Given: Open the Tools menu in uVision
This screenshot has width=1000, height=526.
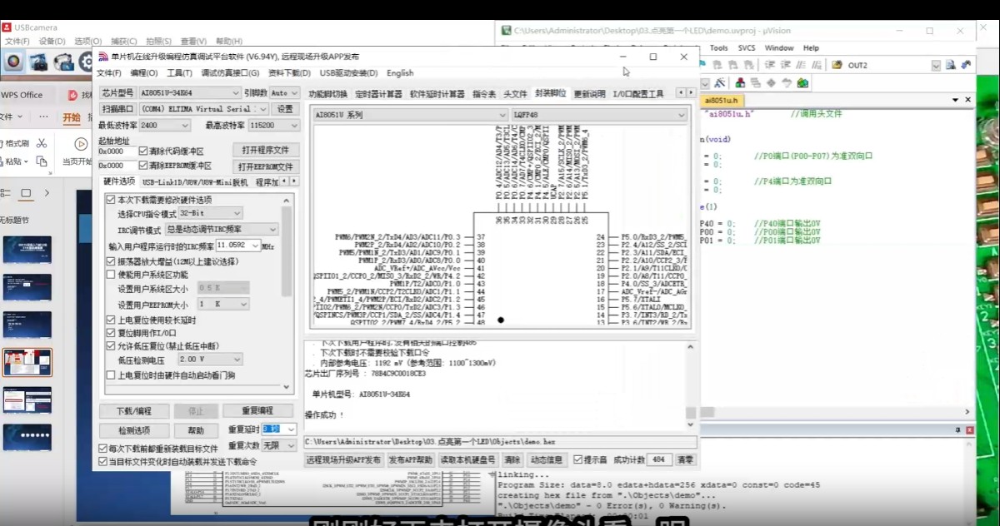Looking at the screenshot, I should click(718, 48).
